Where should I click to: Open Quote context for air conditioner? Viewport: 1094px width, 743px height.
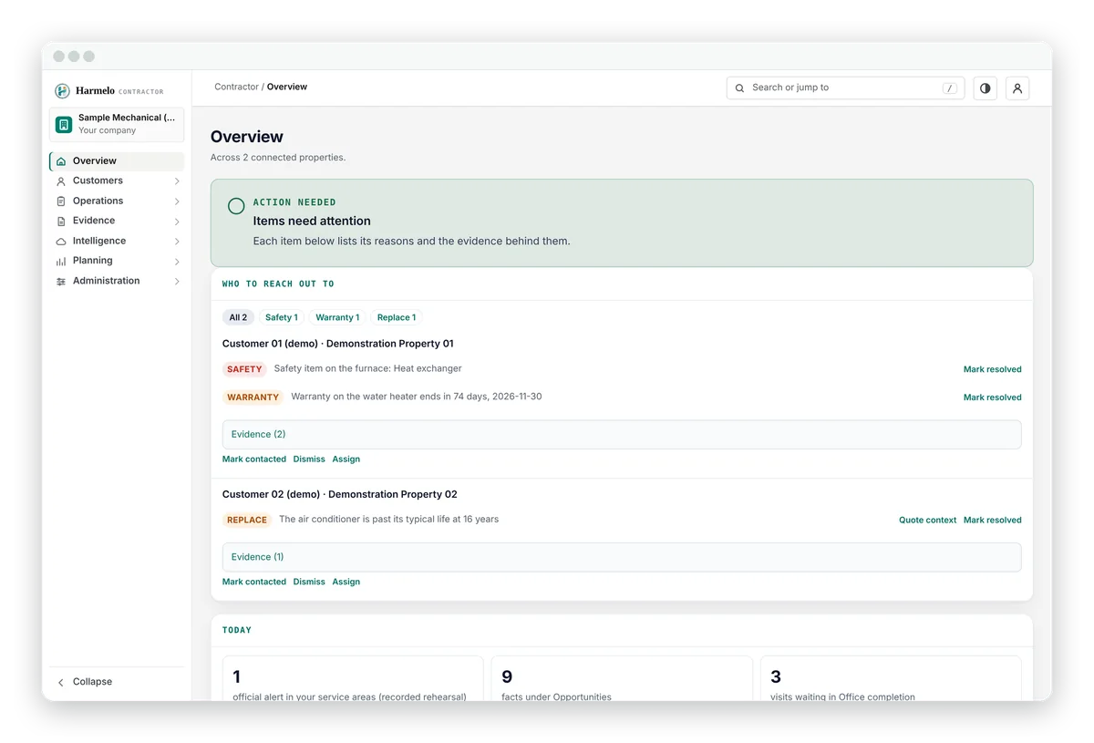coord(927,520)
